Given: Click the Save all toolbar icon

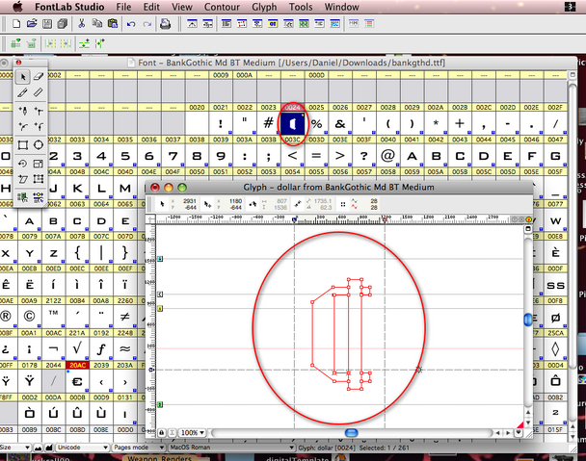Looking at the screenshot, I should (x=63, y=24).
